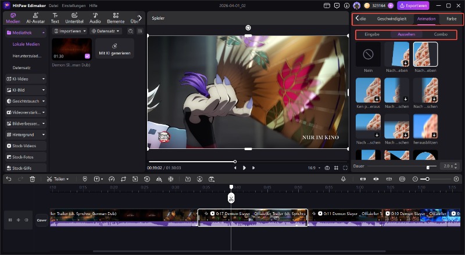The width and height of the screenshot is (465, 255).
Task: Play the video in the player
Action: tap(244, 167)
